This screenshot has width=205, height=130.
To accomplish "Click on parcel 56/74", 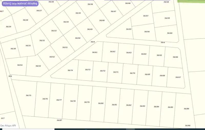I will click(x=70, y=70).
